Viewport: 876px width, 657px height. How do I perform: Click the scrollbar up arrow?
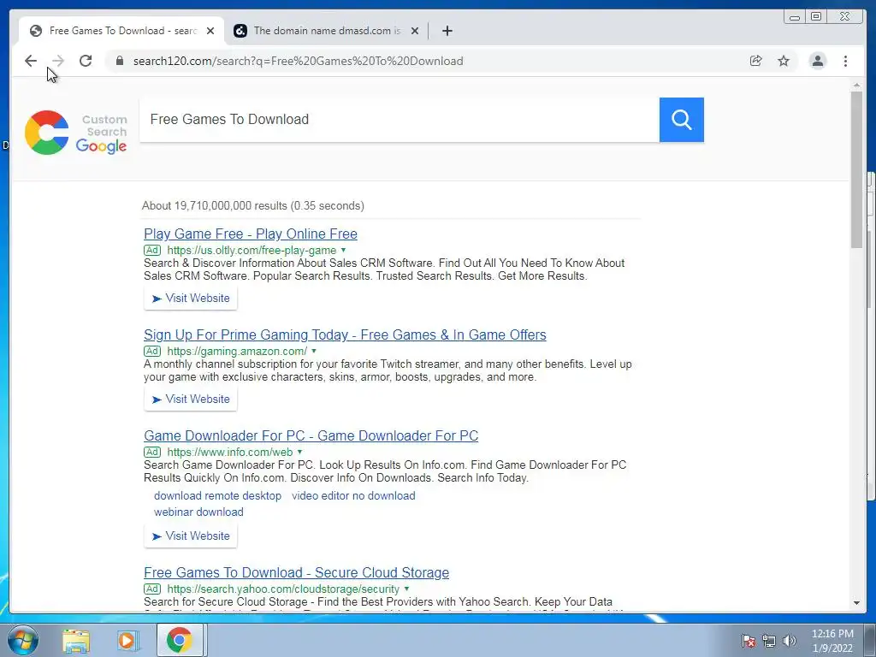pos(856,85)
